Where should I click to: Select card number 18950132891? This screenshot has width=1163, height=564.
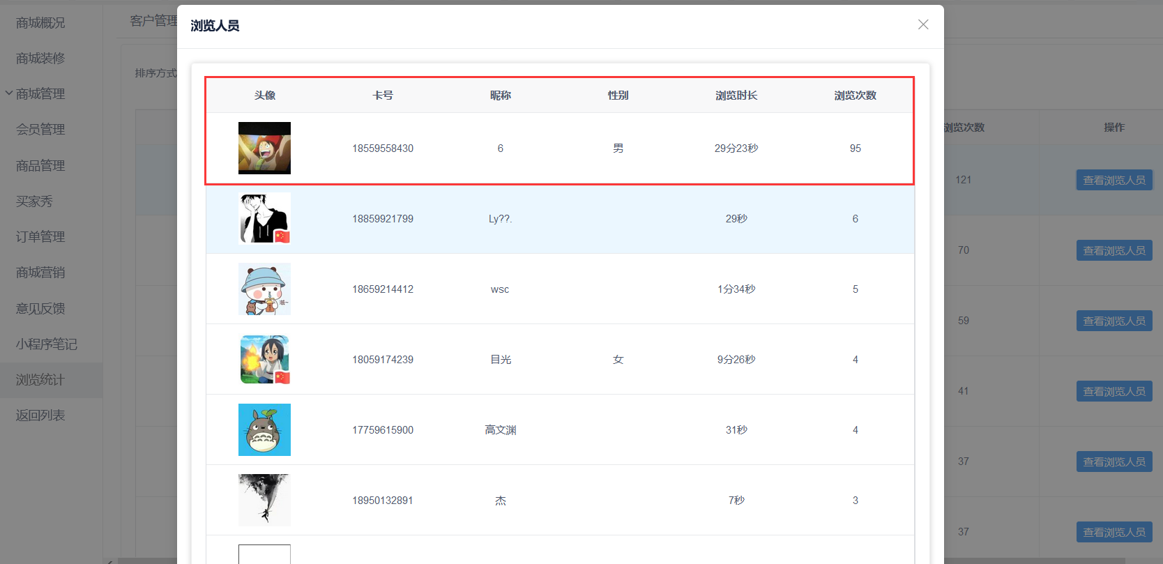coord(383,501)
